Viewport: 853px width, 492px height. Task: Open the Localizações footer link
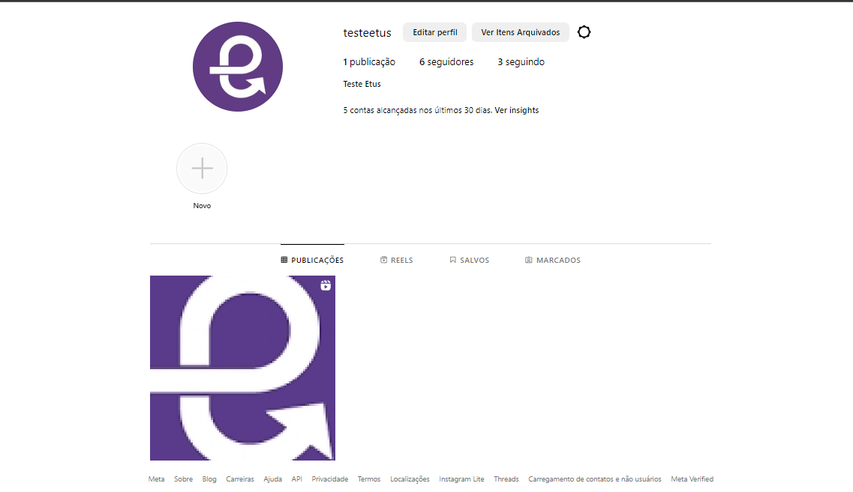(410, 479)
